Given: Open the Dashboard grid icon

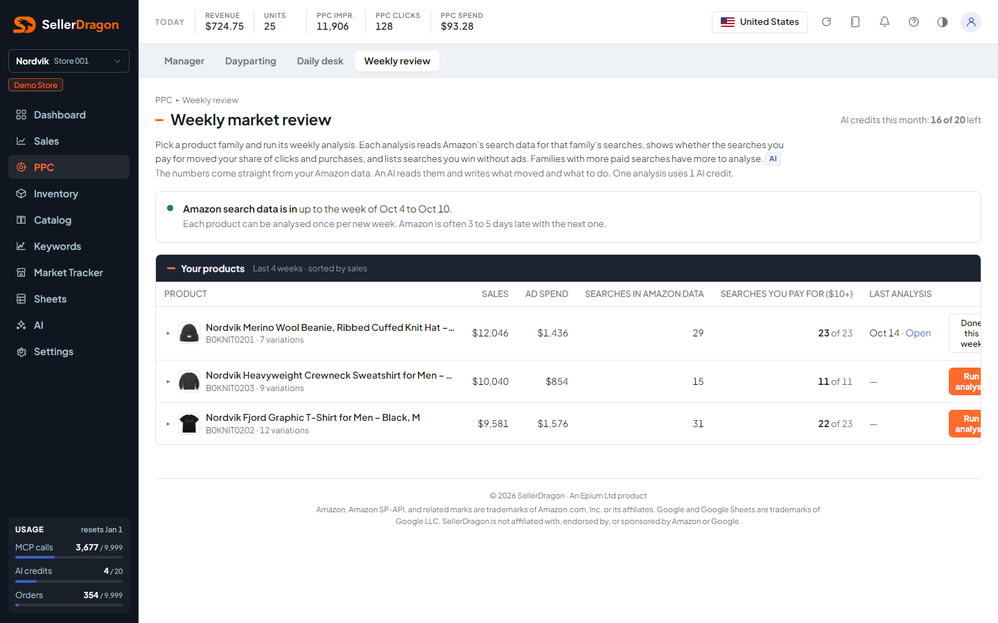Looking at the screenshot, I should (21, 115).
